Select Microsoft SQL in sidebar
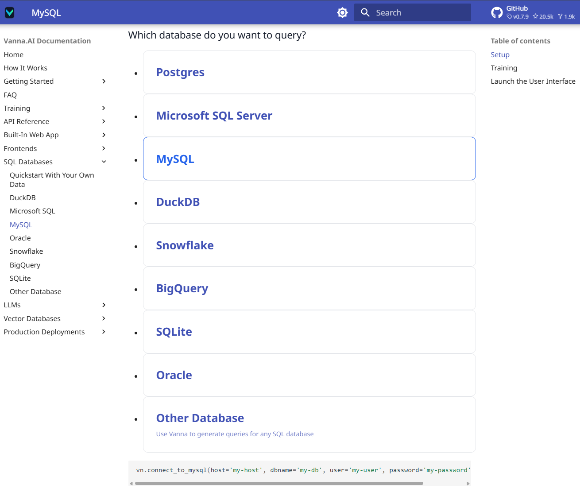The width and height of the screenshot is (580, 496). coord(32,211)
